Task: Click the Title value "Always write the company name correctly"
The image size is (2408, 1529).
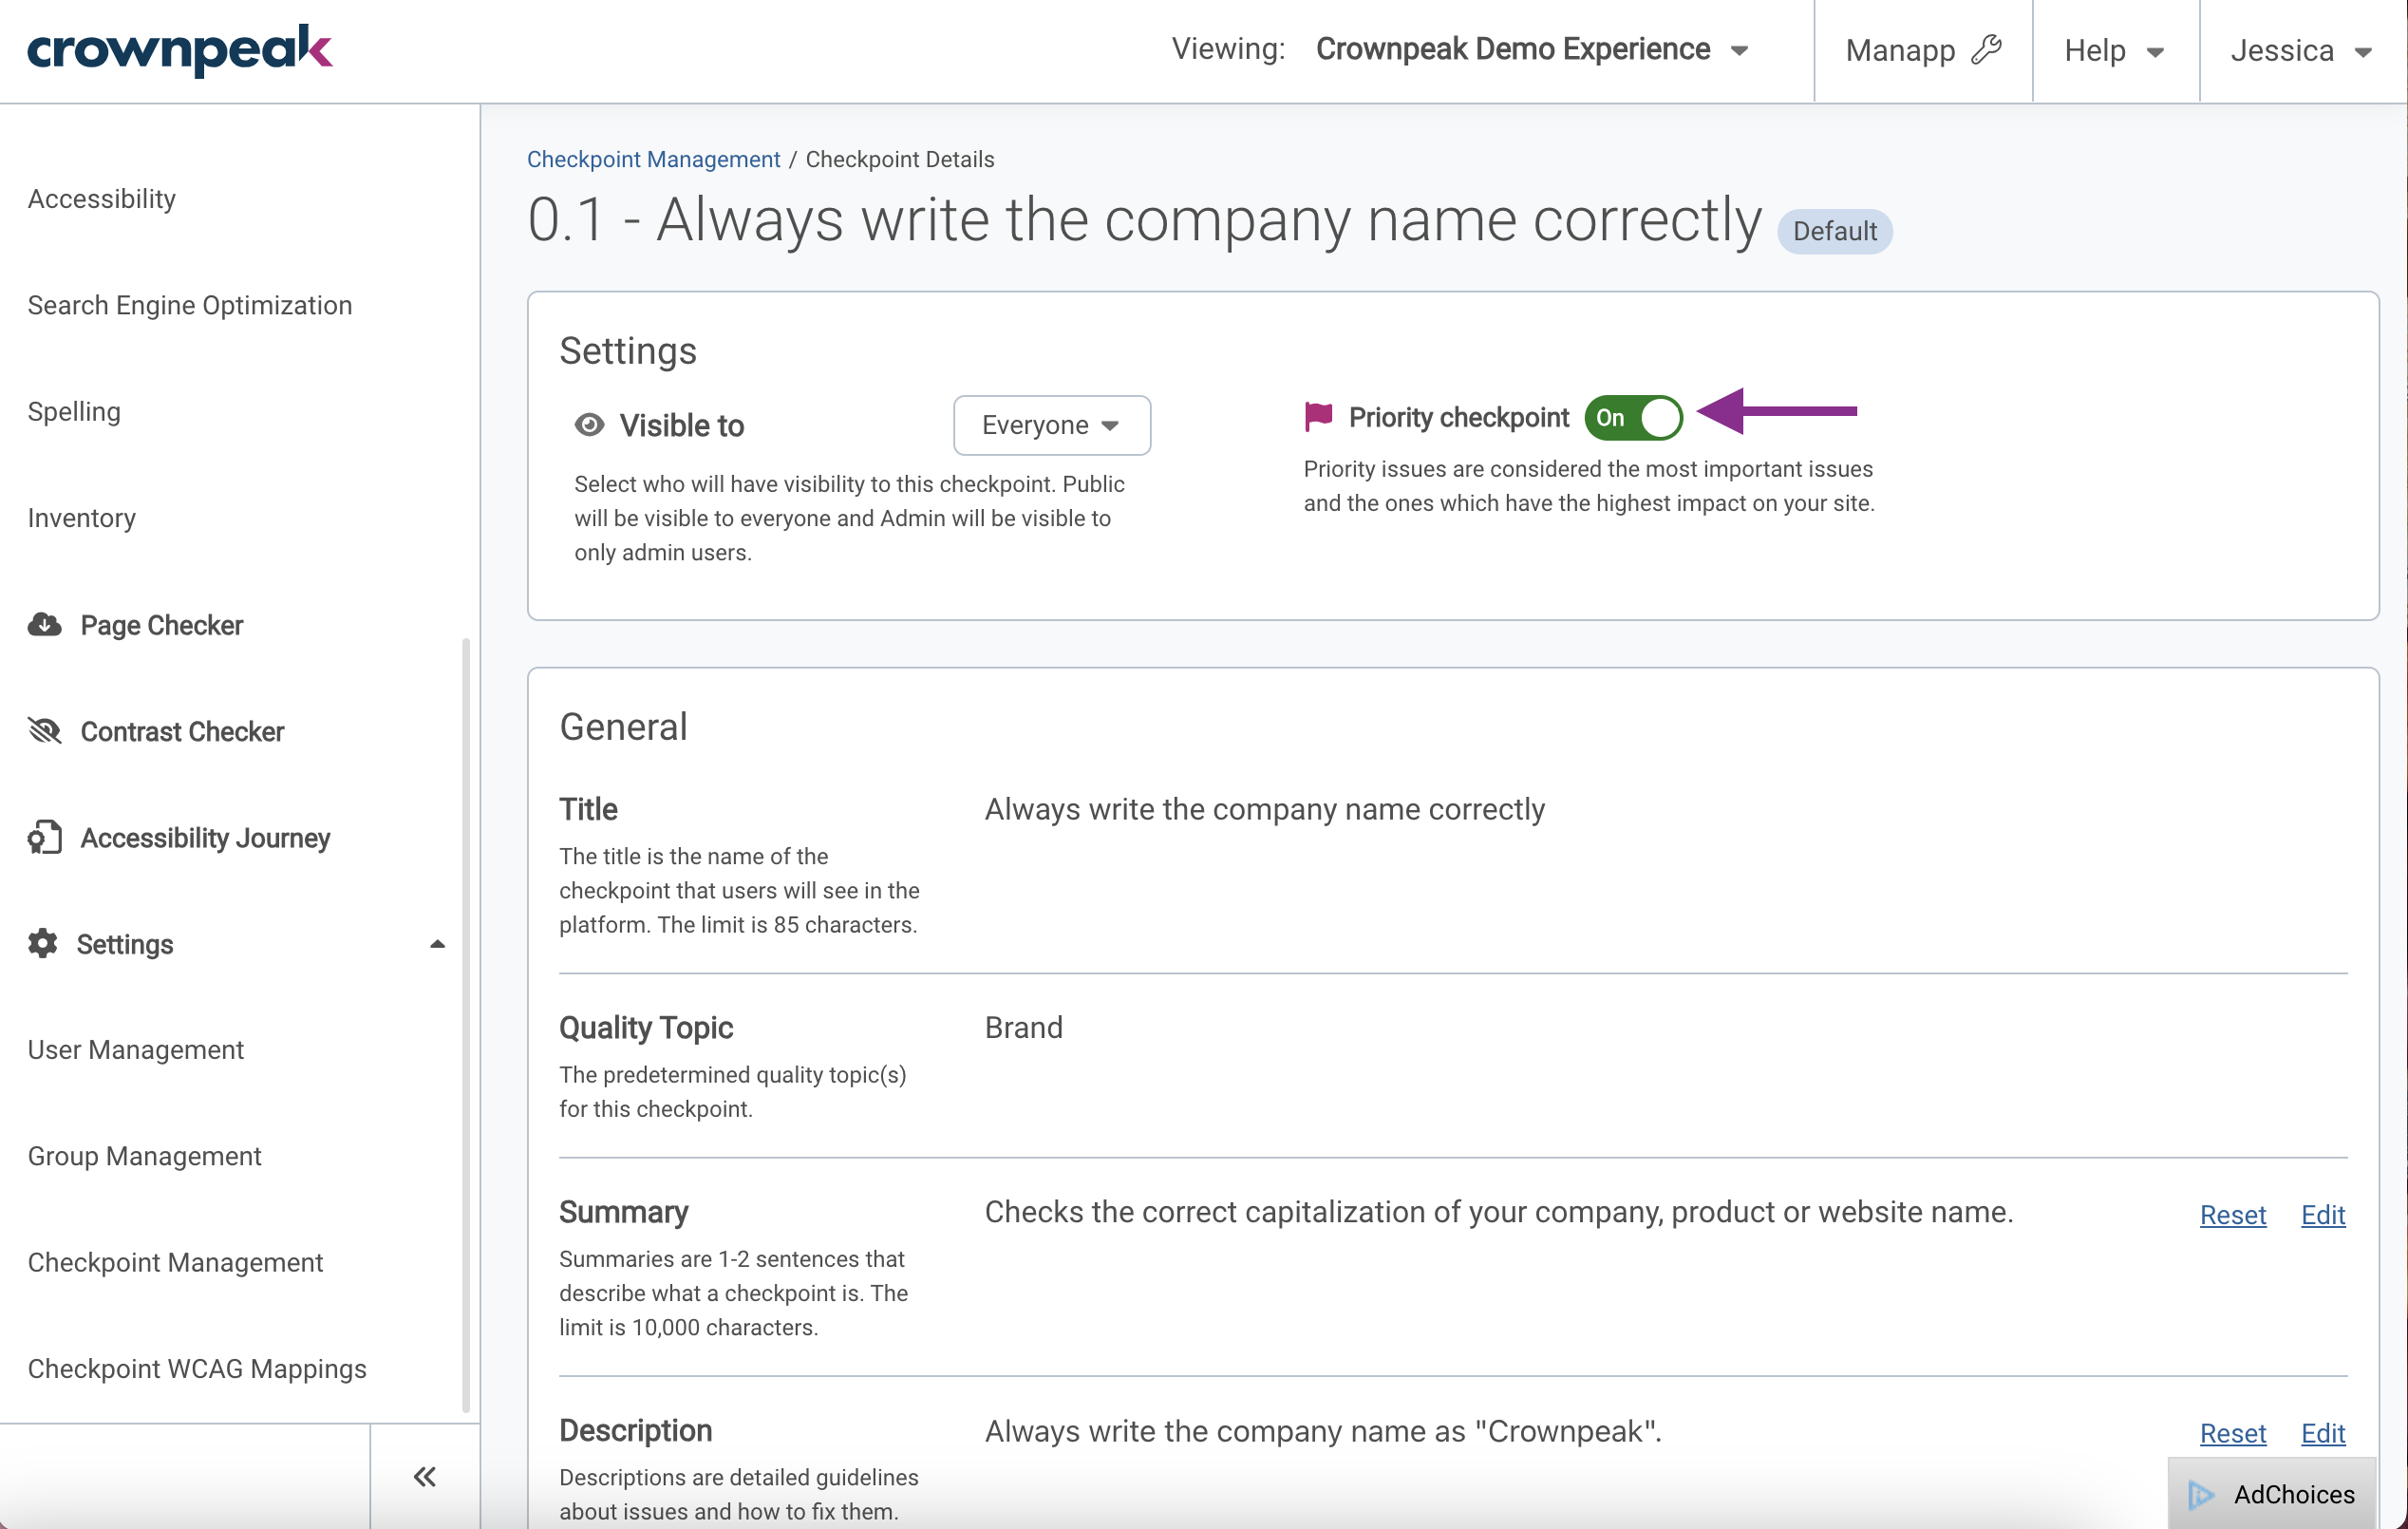Action: 1264,808
